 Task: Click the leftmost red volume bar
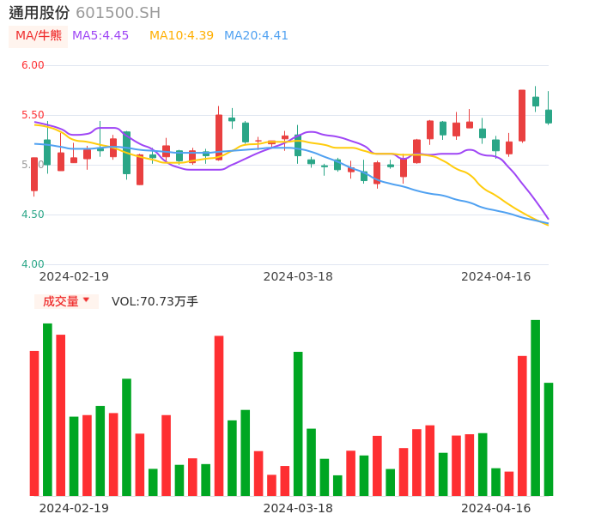[x=34, y=423]
